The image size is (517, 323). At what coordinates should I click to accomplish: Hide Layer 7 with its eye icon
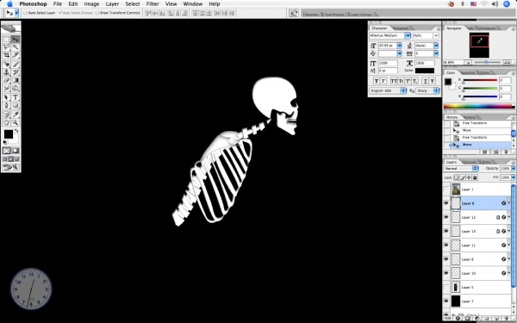(446, 301)
